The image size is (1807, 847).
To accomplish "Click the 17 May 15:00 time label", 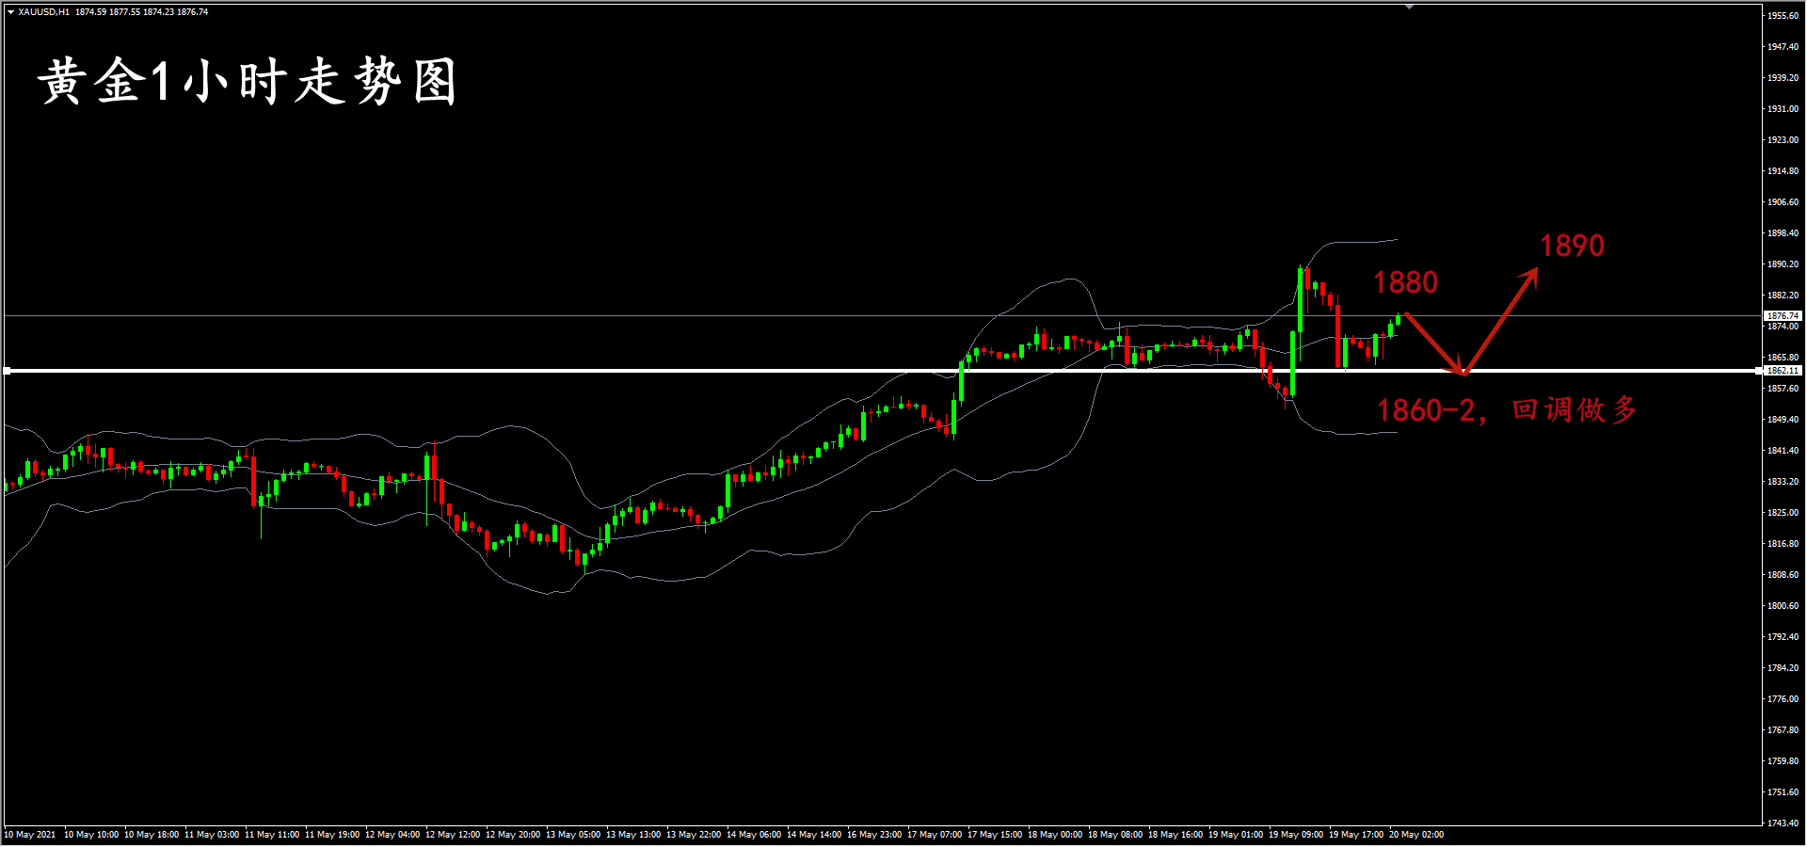I will (995, 835).
